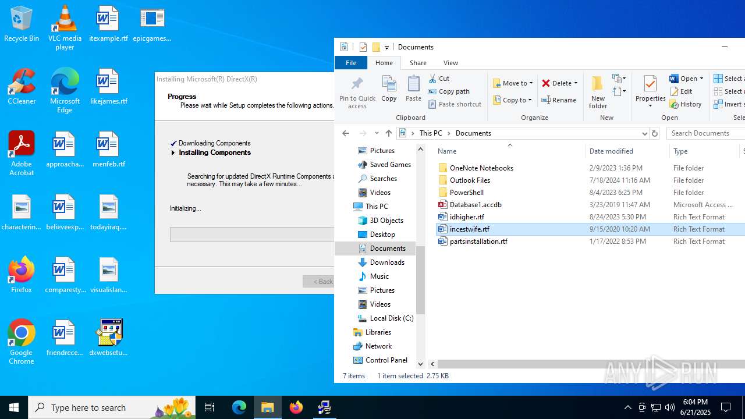Screen dimensions: 745x419
Task: Expand the Open dropdown arrow
Action: tap(701, 79)
